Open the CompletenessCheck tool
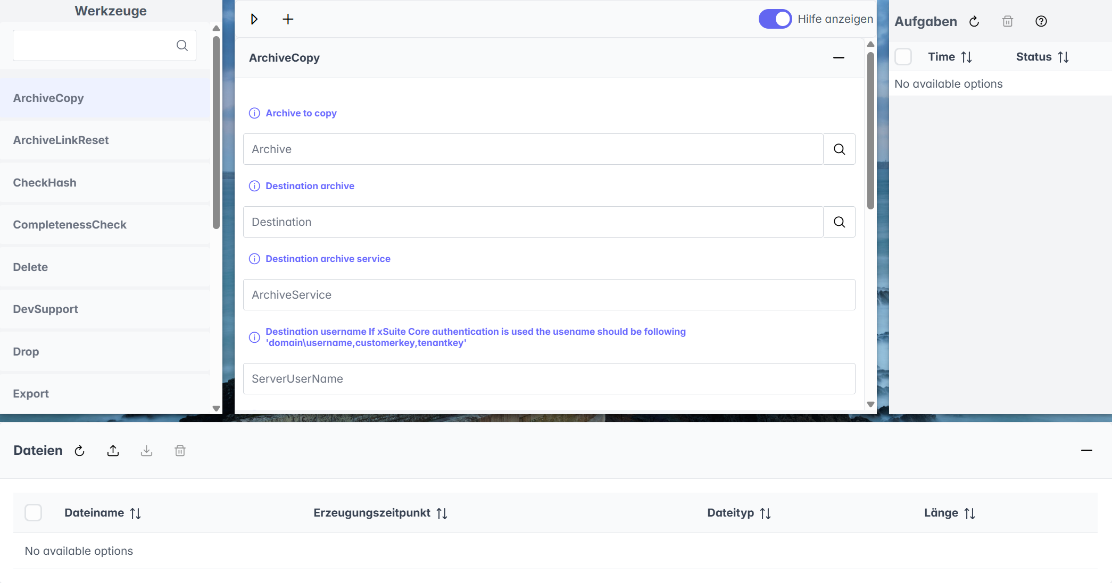1112x583 pixels. point(70,225)
